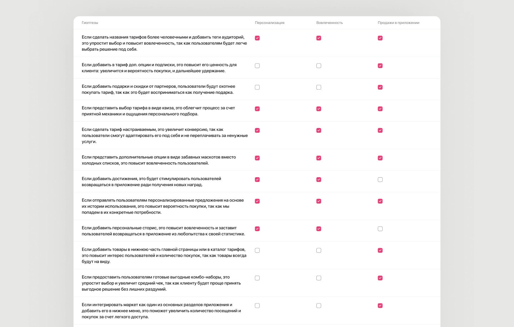Uncheck Вовлеченность for the забавные маскоты row

319,158
